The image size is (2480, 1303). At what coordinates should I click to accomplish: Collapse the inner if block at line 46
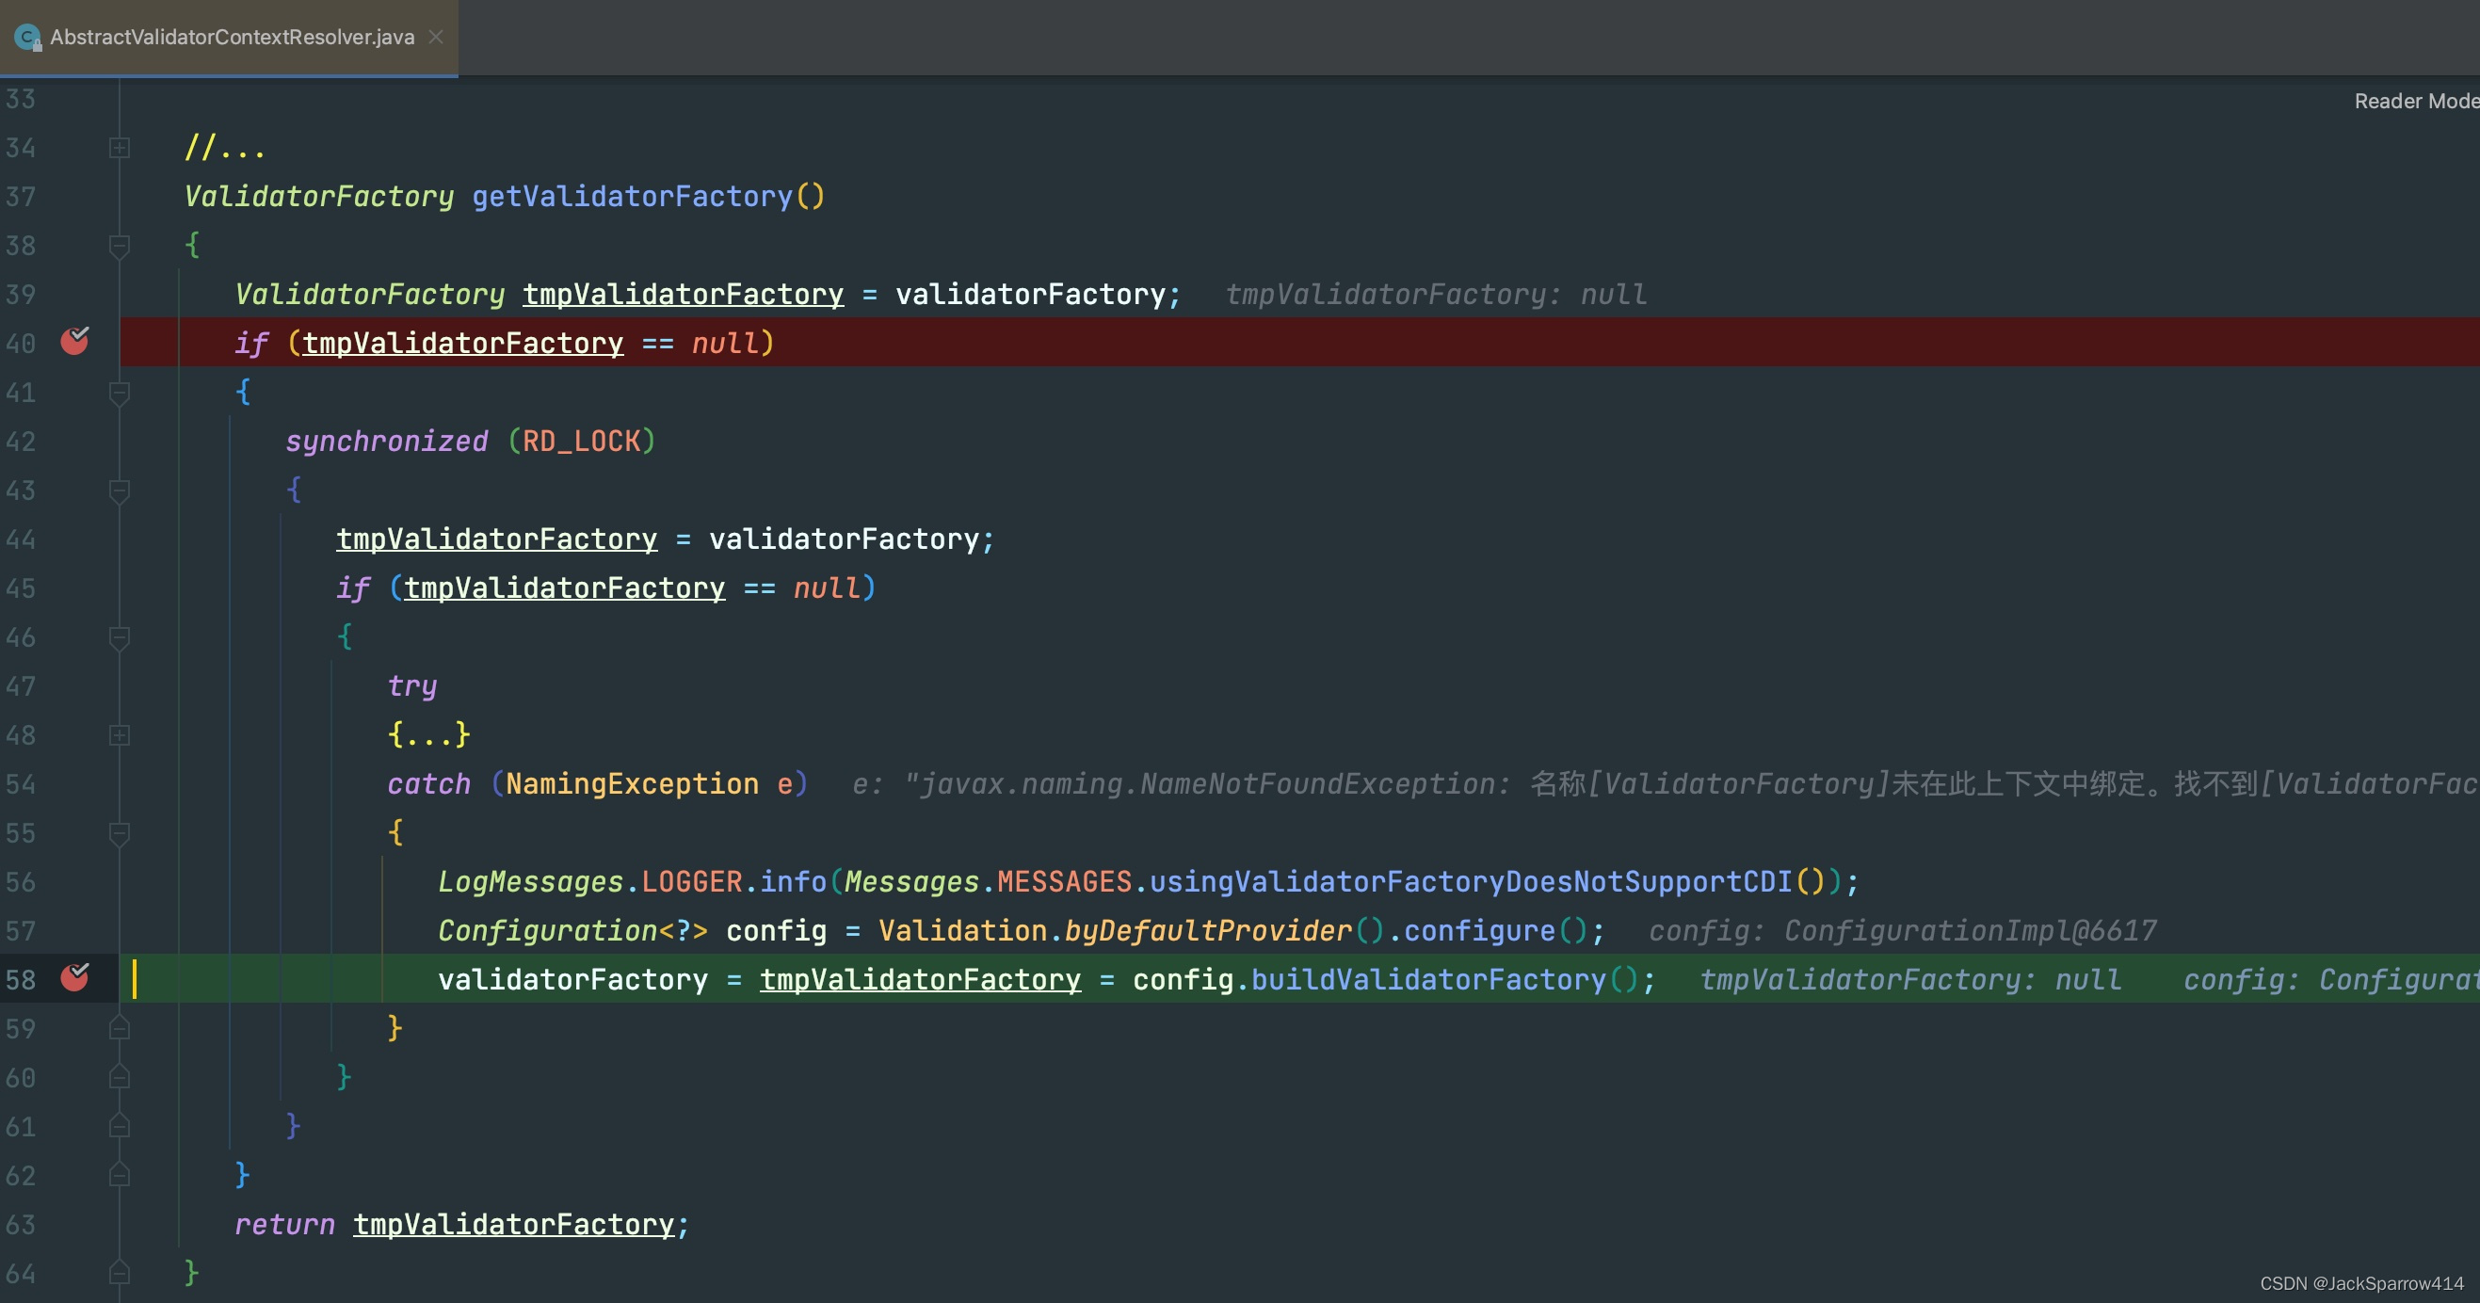[x=120, y=637]
